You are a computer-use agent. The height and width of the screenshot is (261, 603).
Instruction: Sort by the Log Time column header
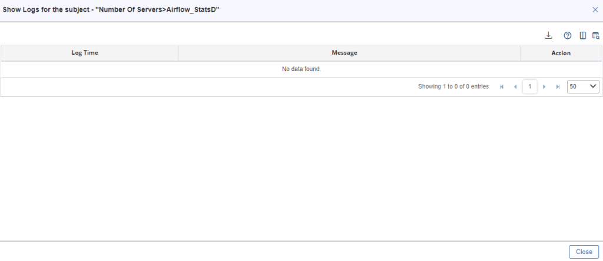[x=85, y=52]
